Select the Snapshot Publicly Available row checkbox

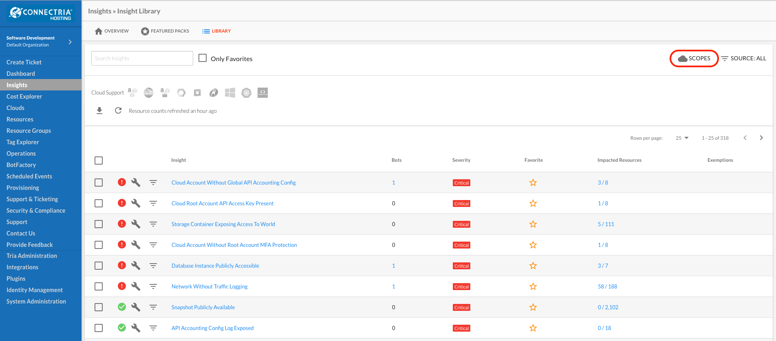pos(99,307)
